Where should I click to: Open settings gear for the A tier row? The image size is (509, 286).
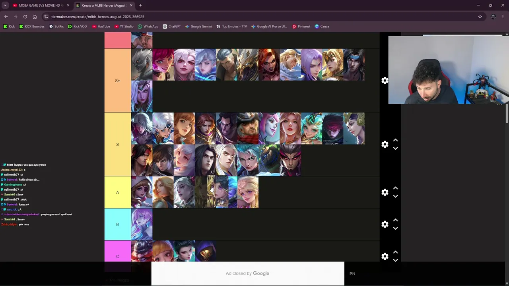(385, 192)
